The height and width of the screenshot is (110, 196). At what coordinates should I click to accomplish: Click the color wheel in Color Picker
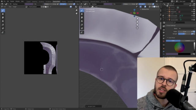coord(179,47)
